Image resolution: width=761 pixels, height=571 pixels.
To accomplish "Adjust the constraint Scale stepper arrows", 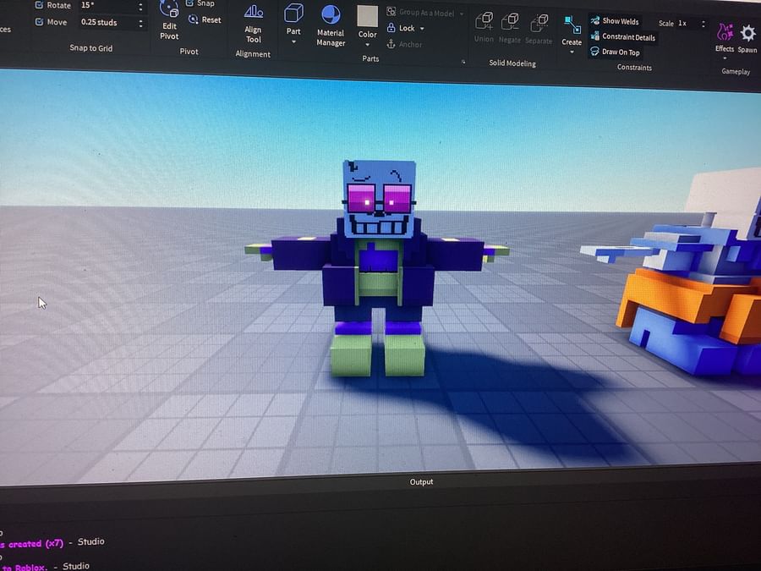I will coord(704,24).
